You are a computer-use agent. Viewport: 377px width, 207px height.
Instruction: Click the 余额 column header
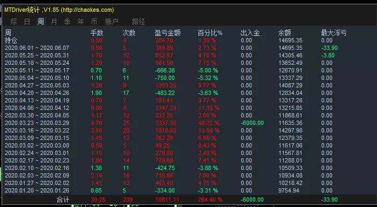284,33
